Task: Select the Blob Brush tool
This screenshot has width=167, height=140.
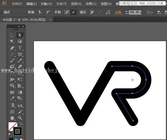Action: click(12, 67)
